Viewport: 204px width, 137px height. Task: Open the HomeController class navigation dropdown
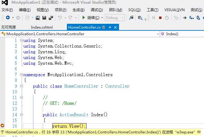tap(158, 34)
